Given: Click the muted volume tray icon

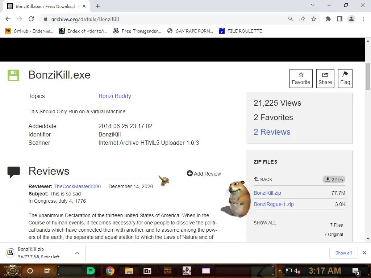Looking at the screenshot, I should coord(297,271).
